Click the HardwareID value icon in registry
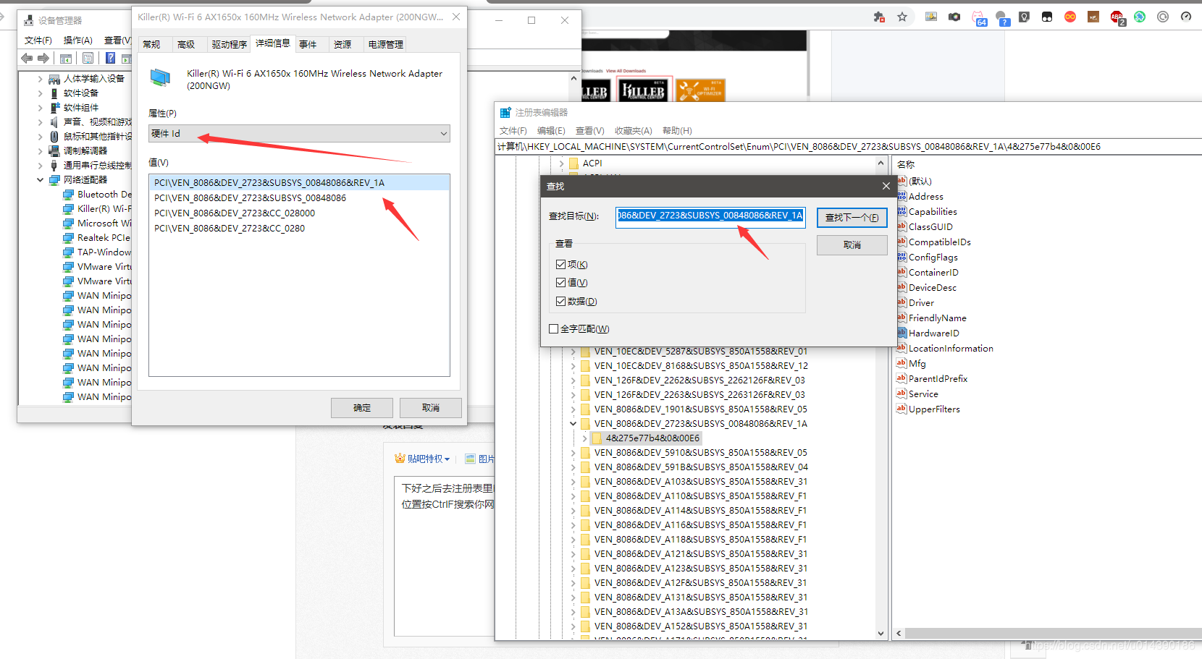The width and height of the screenshot is (1202, 659). pyautogui.click(x=901, y=333)
